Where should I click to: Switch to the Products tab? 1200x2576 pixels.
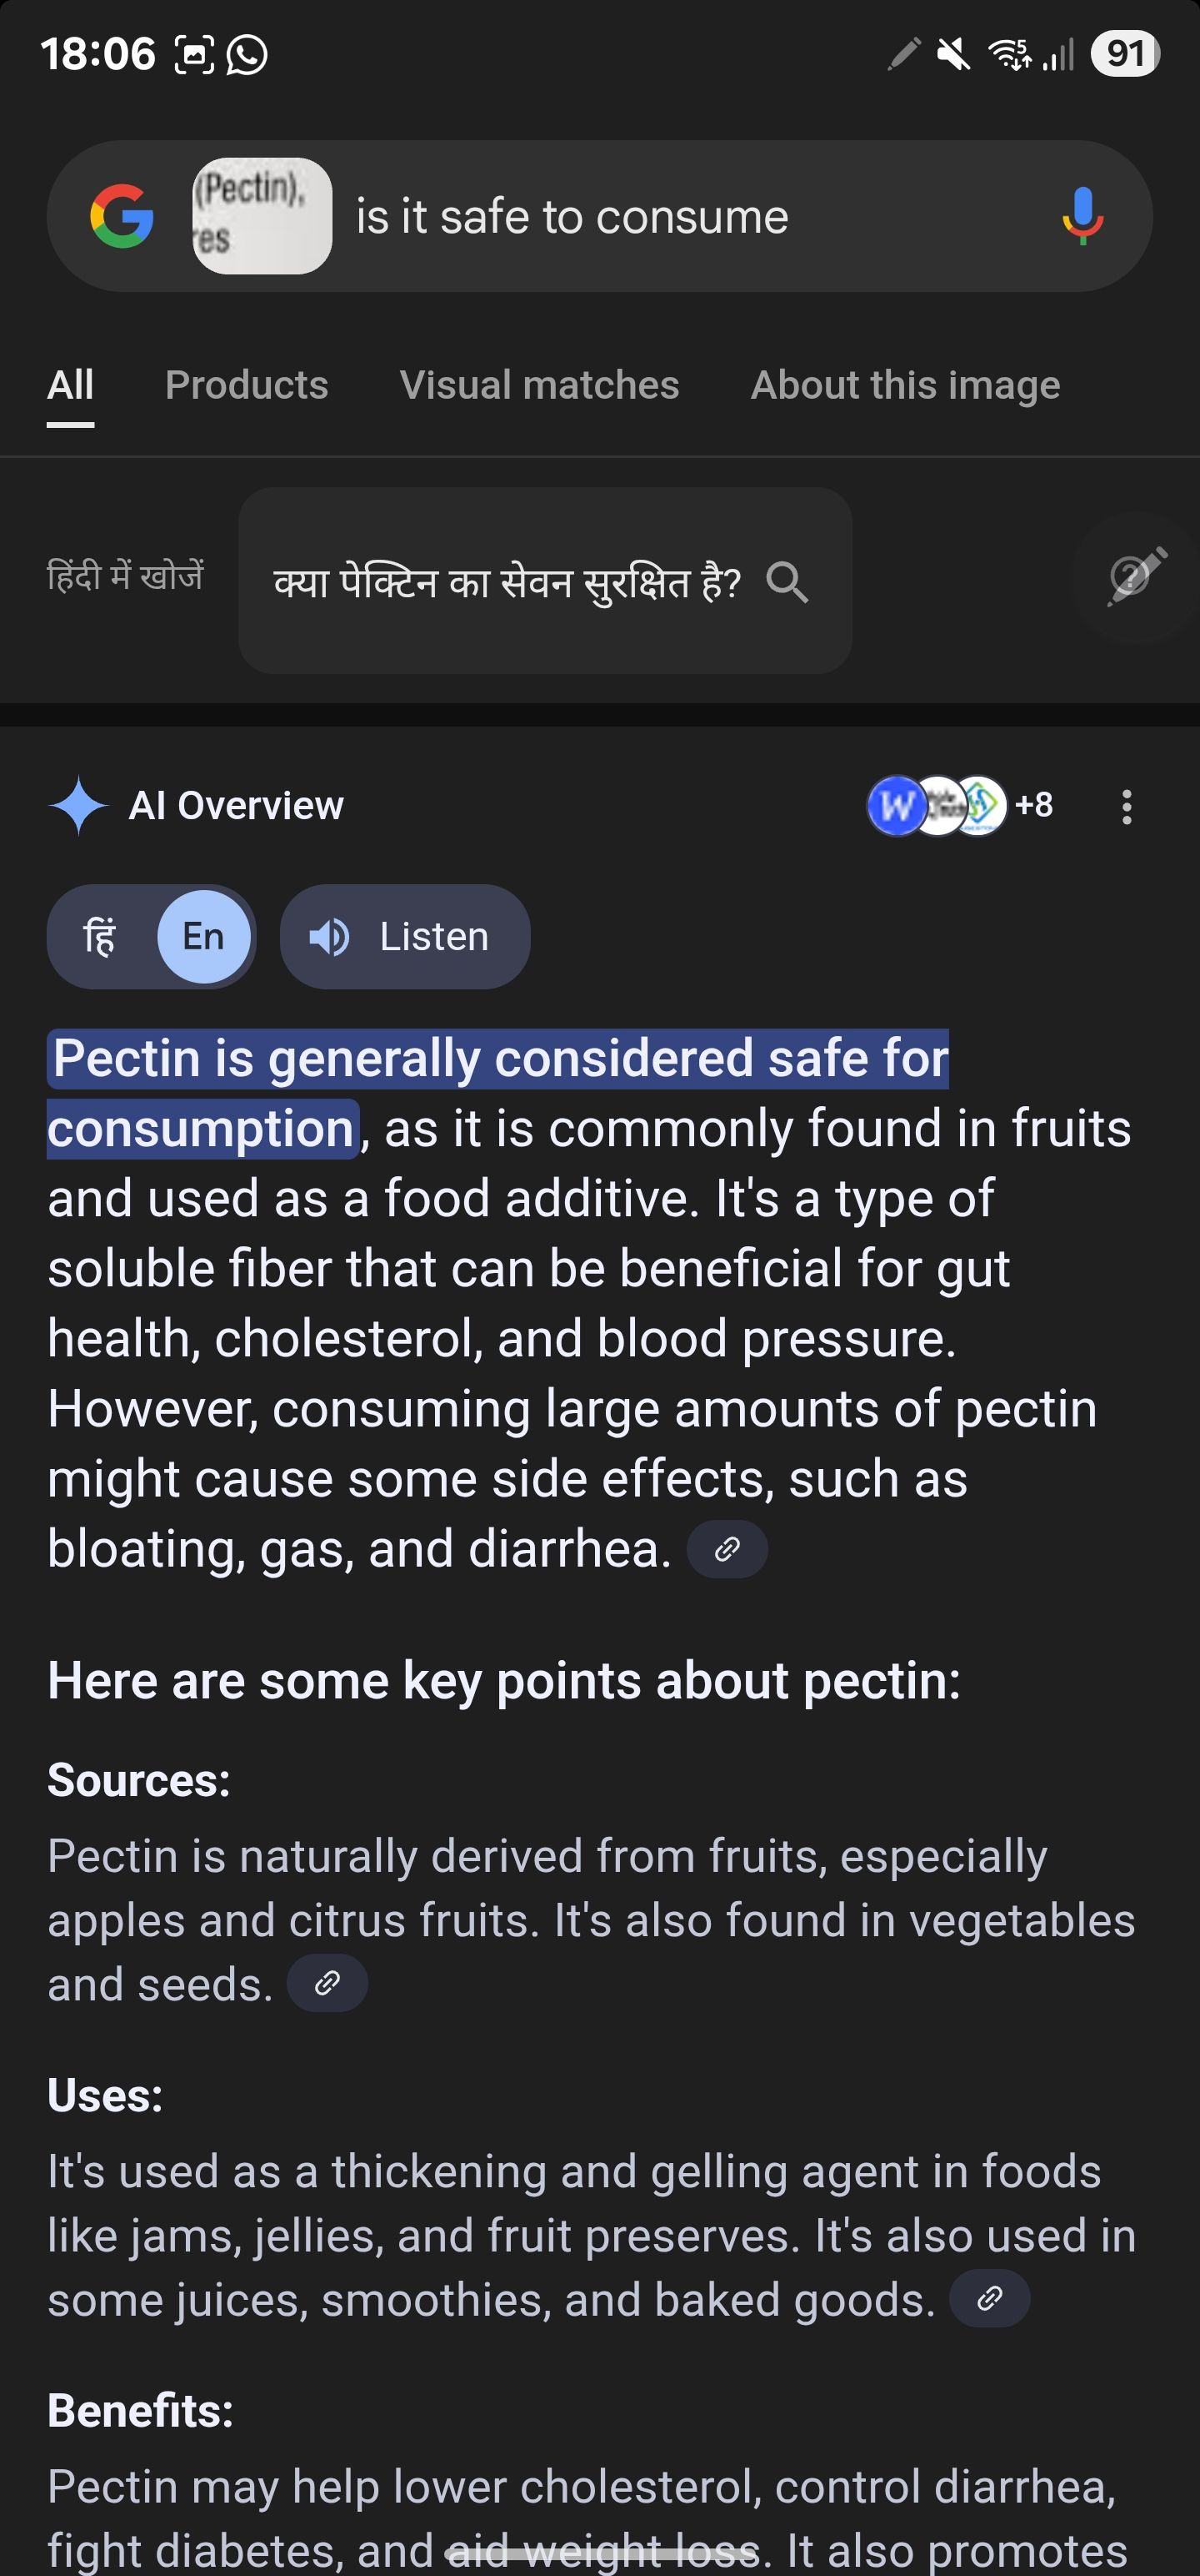pyautogui.click(x=247, y=385)
